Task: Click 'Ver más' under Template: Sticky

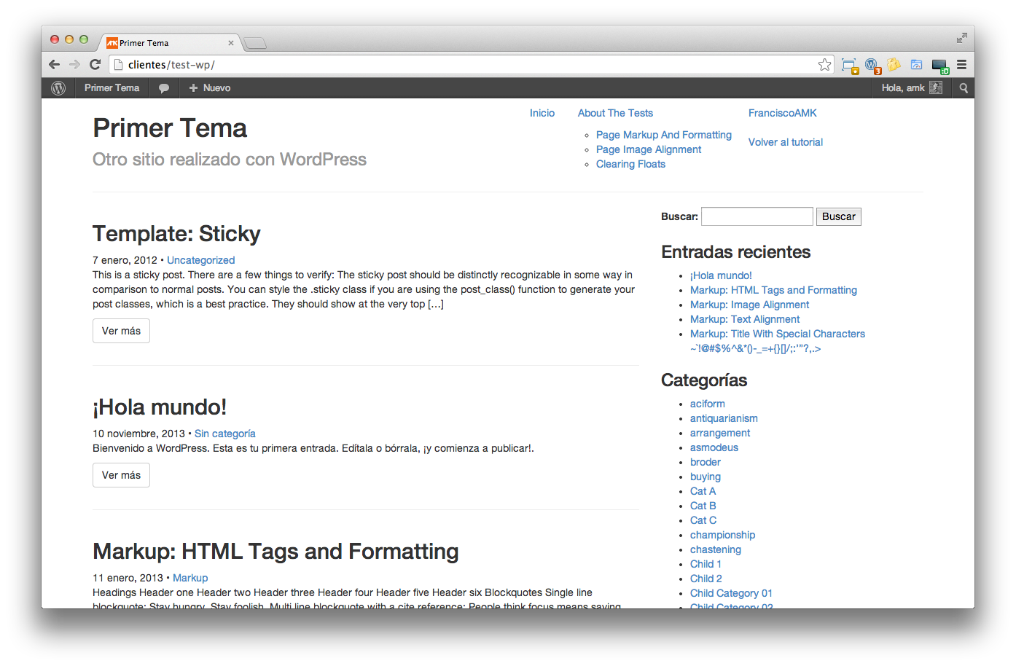Action: point(121,331)
